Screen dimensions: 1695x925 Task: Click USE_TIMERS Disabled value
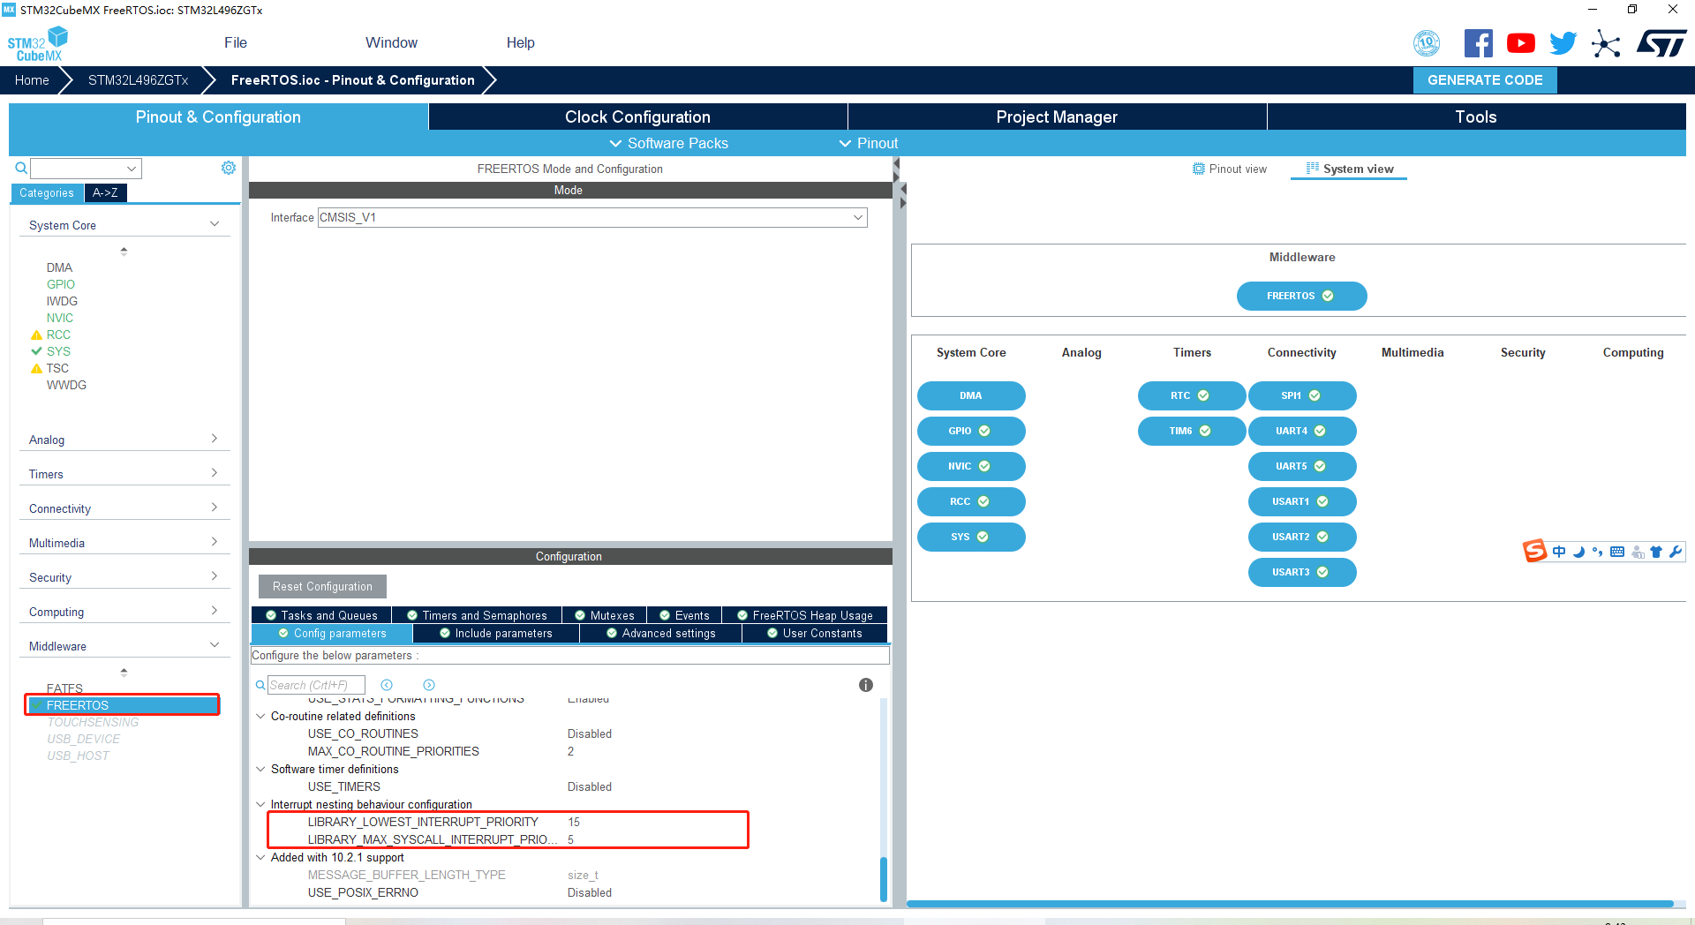(590, 786)
